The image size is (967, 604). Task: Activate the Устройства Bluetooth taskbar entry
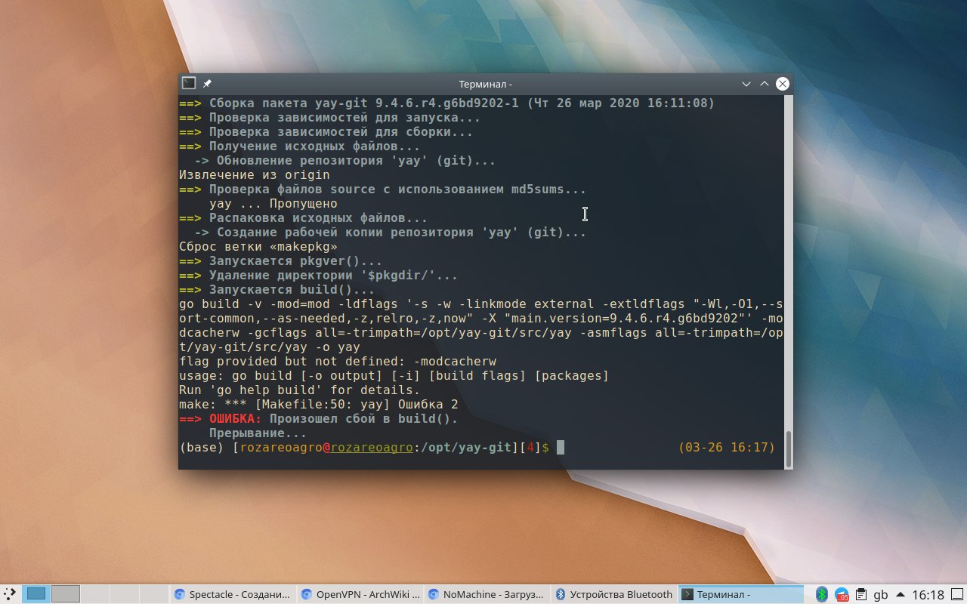click(x=613, y=594)
